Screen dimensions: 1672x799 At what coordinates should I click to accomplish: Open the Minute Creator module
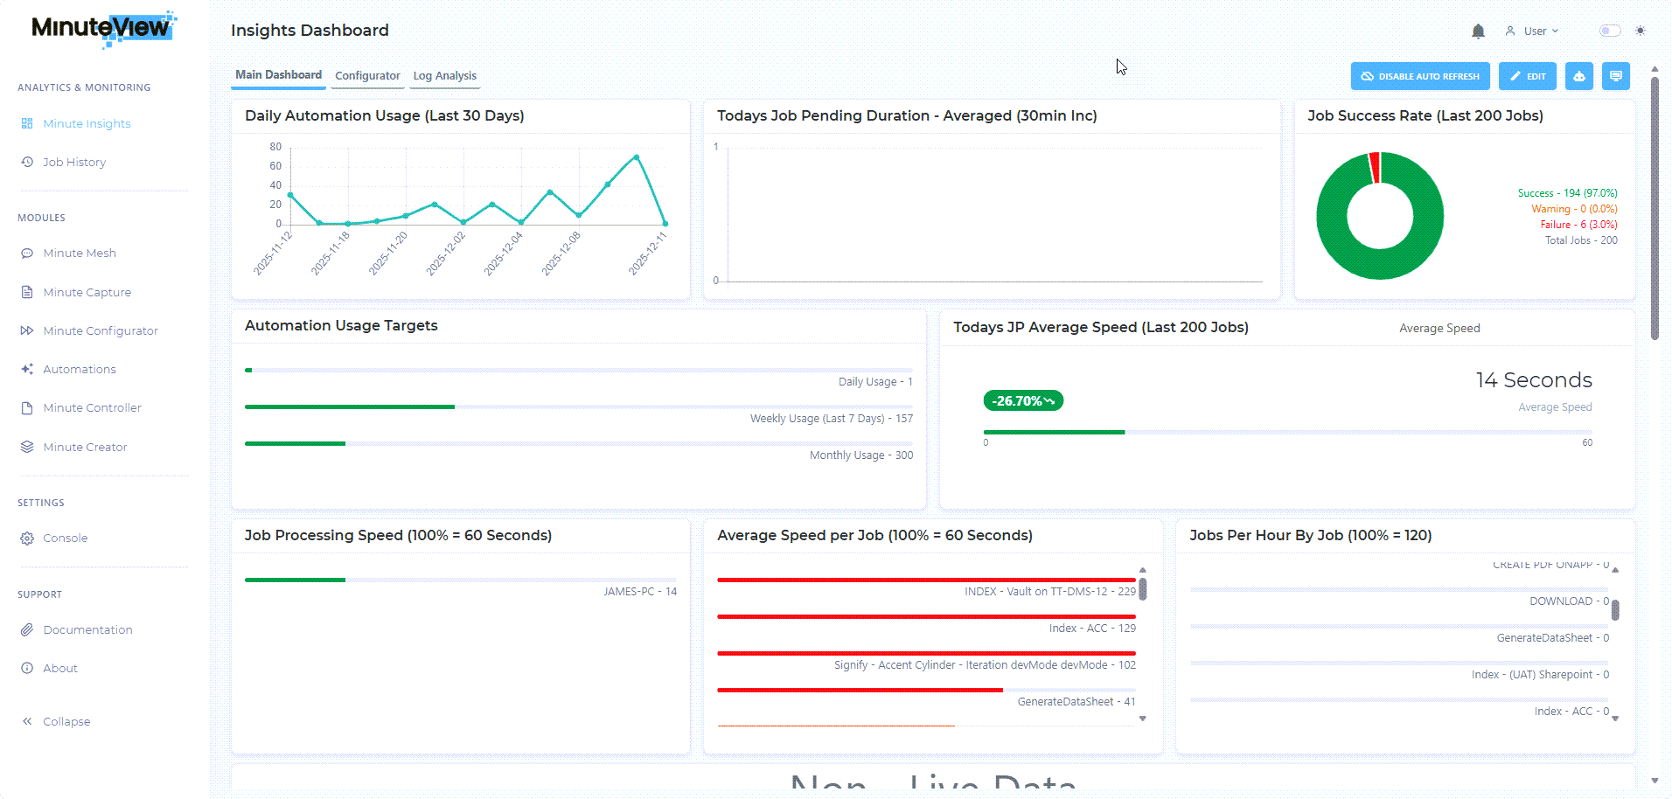pos(85,447)
